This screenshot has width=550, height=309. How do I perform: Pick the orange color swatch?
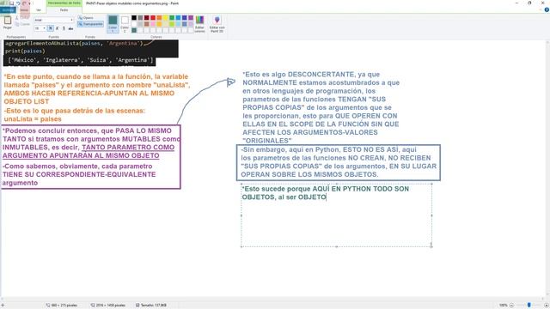[x=159, y=17]
